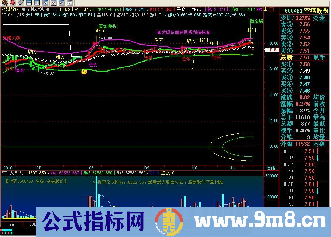Select the horizontal split layout icon

(x=29, y=3)
